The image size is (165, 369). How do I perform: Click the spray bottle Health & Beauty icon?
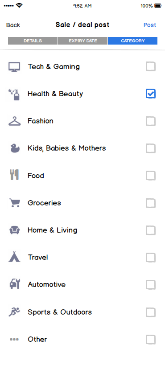[x=14, y=94]
